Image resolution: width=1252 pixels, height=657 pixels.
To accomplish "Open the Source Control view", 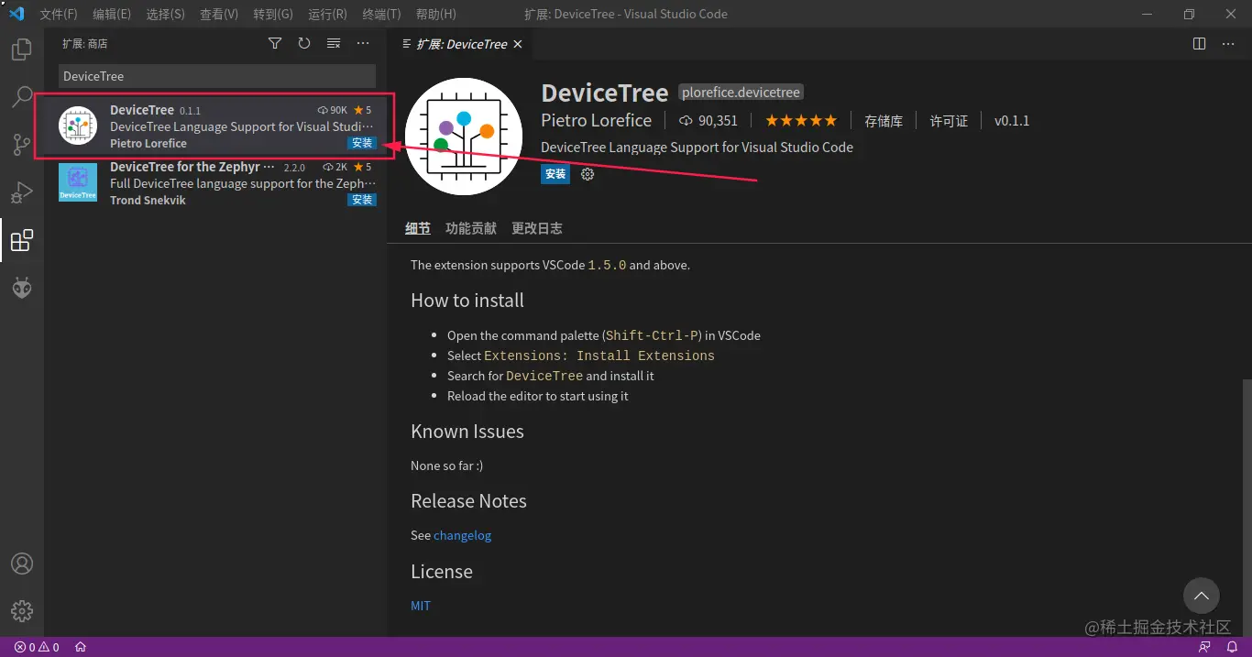I will click(22, 145).
